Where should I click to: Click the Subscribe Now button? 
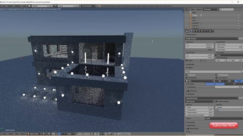click(x=224, y=125)
